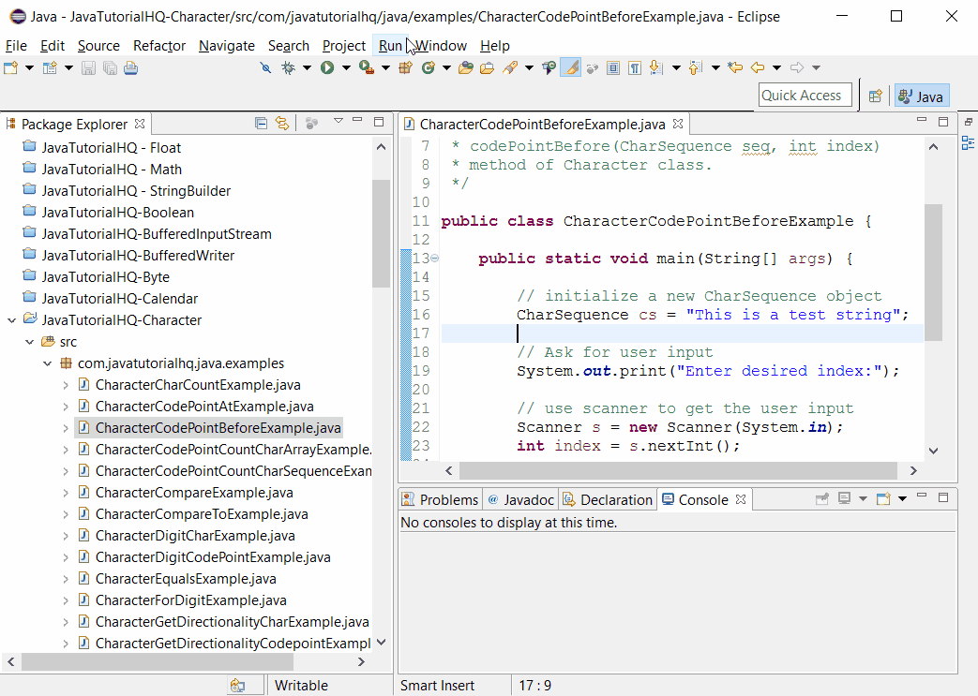Expand the CharacterCompareExample.java tree node

64,492
